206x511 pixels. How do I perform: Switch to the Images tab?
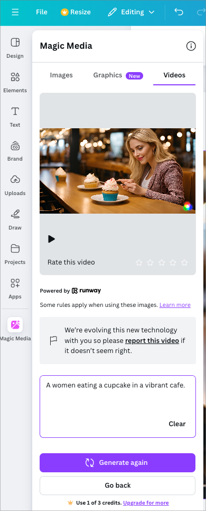pyautogui.click(x=61, y=75)
